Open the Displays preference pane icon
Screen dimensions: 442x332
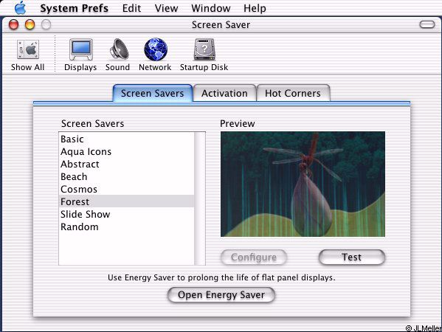(81, 49)
